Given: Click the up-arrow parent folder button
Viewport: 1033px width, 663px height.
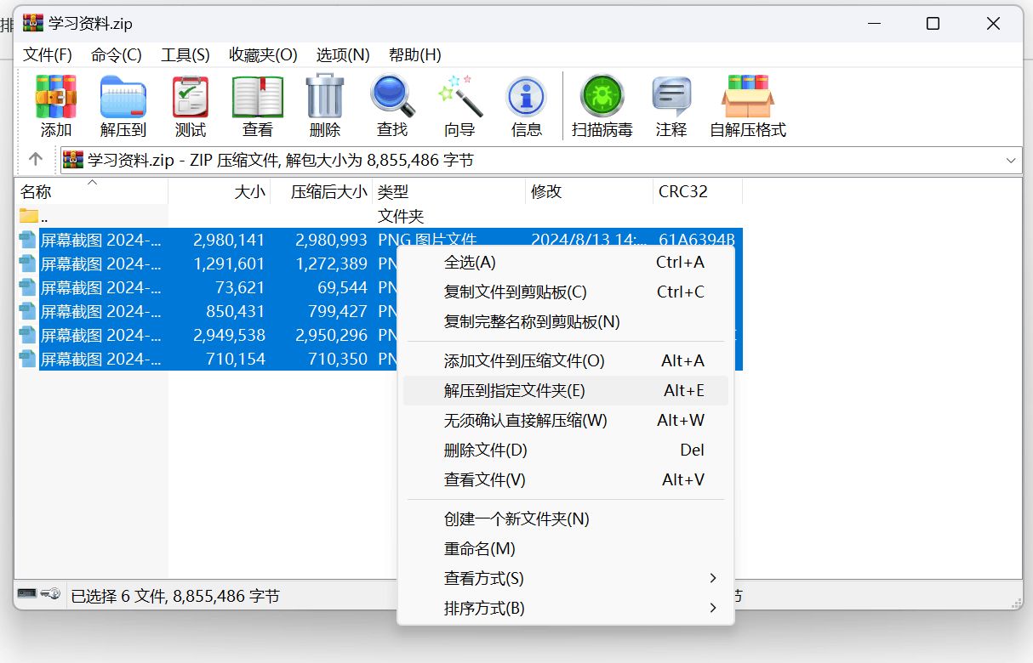Looking at the screenshot, I should coord(36,159).
